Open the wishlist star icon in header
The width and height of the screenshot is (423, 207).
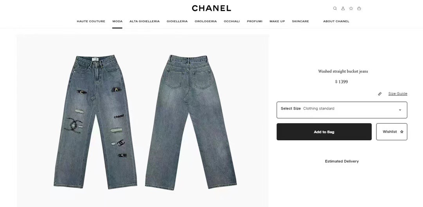351,8
